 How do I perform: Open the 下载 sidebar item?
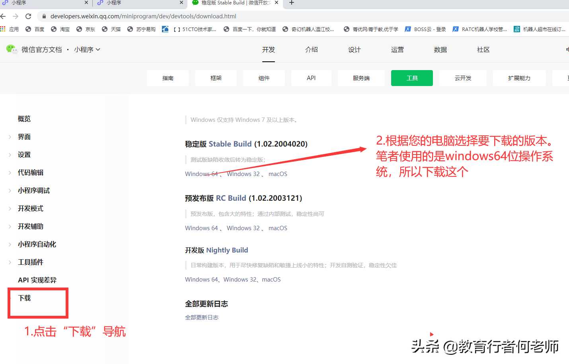tap(24, 298)
